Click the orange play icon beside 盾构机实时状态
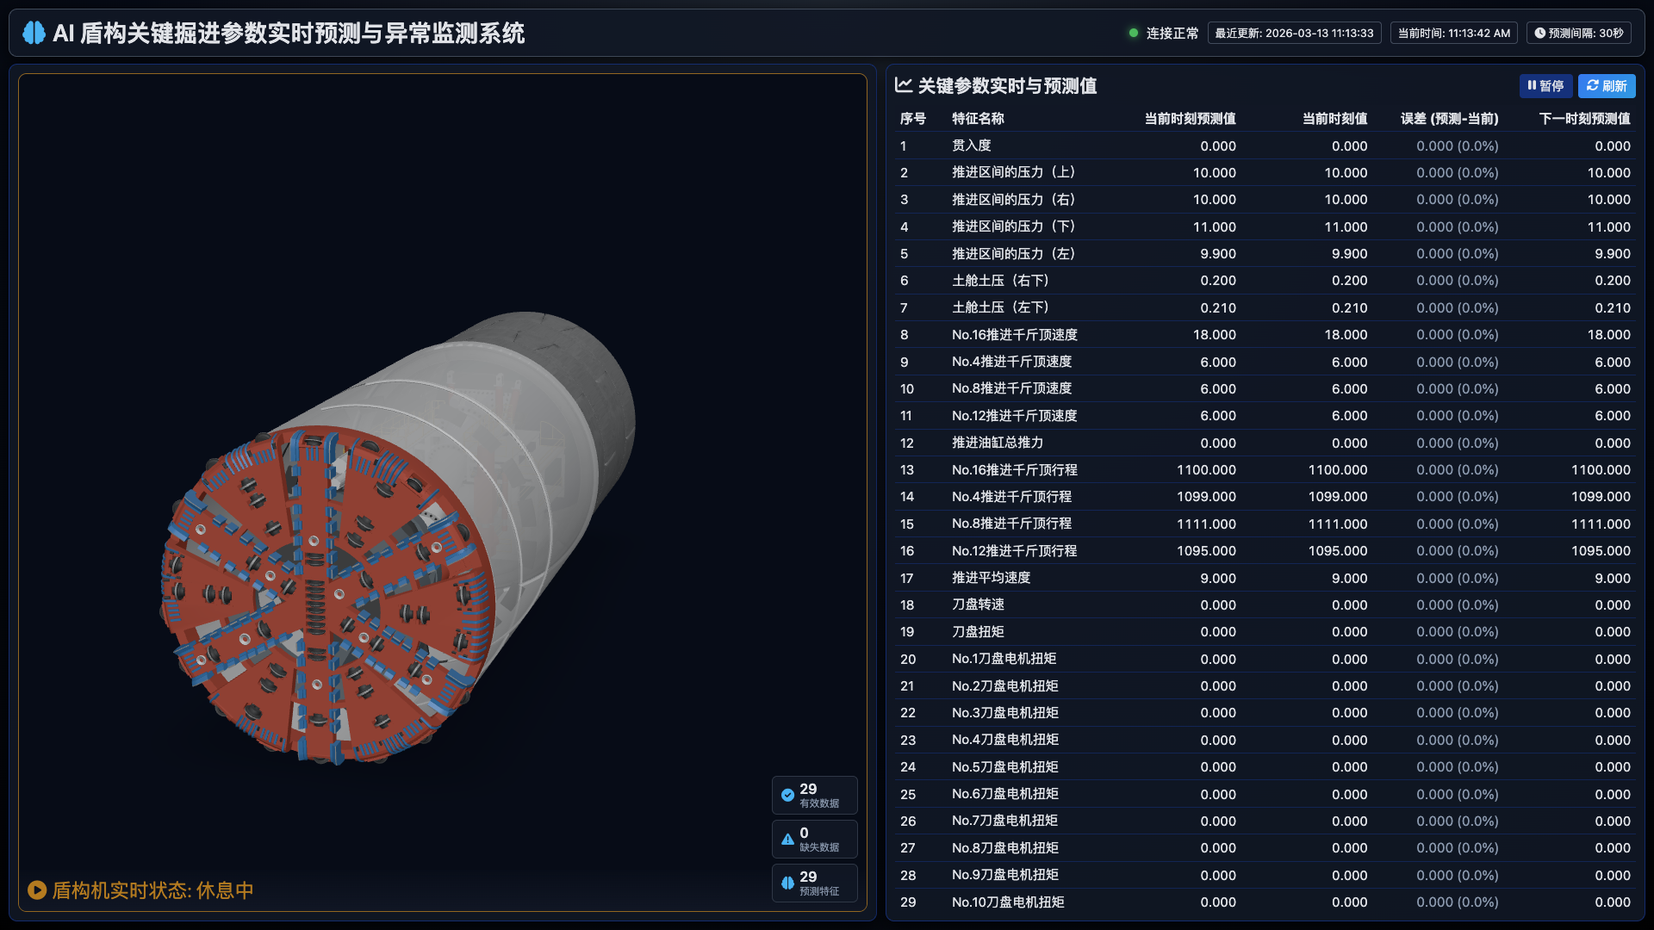1654x930 pixels. pyautogui.click(x=37, y=890)
